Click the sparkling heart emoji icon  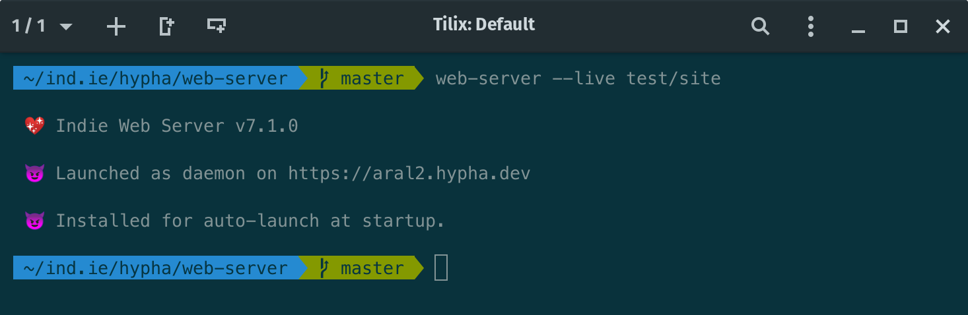34,126
